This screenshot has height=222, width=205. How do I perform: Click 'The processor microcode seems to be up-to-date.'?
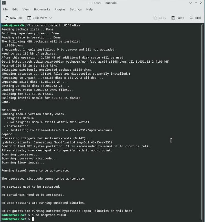pos(43,179)
